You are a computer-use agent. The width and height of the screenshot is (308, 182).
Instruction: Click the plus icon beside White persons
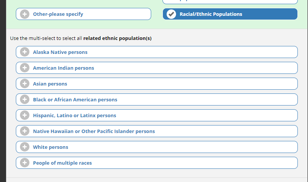[25, 147]
